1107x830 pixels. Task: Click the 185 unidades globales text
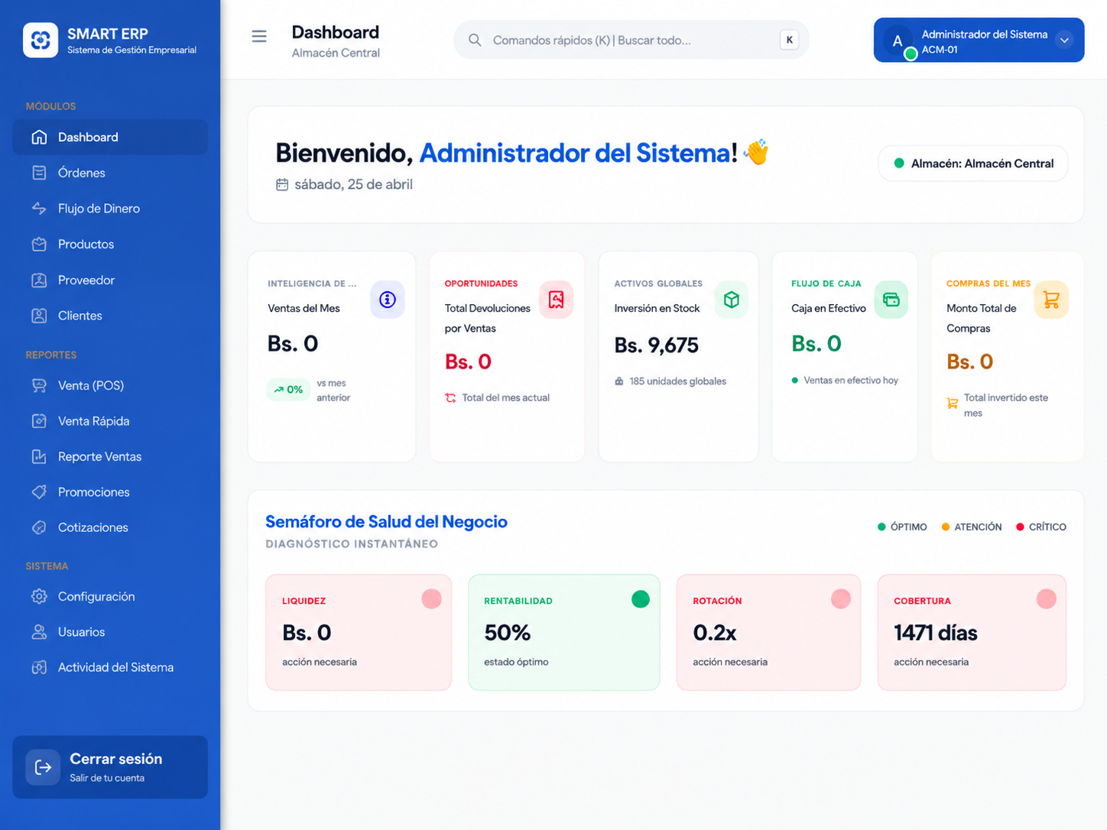(x=678, y=381)
